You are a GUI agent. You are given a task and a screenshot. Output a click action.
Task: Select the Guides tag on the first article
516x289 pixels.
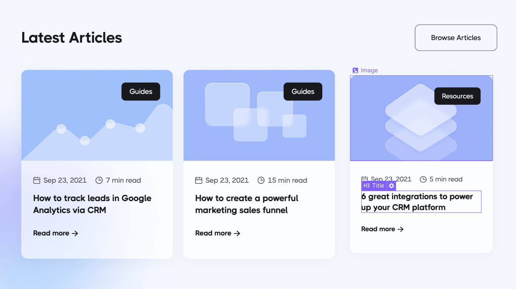[141, 91]
